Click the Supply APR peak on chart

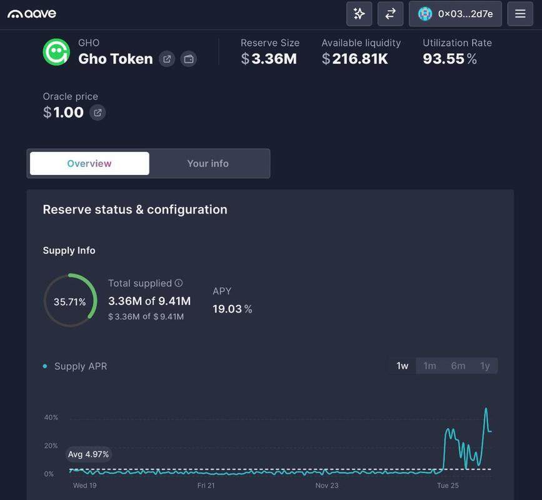486,410
